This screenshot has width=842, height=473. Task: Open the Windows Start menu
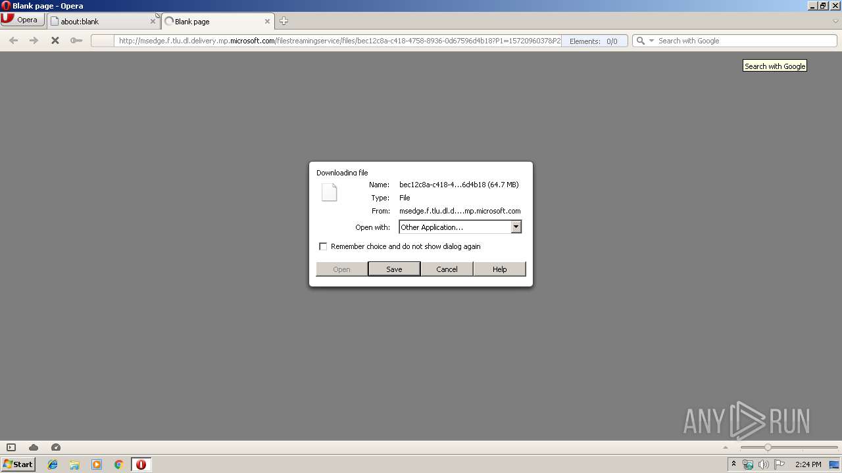pyautogui.click(x=18, y=464)
